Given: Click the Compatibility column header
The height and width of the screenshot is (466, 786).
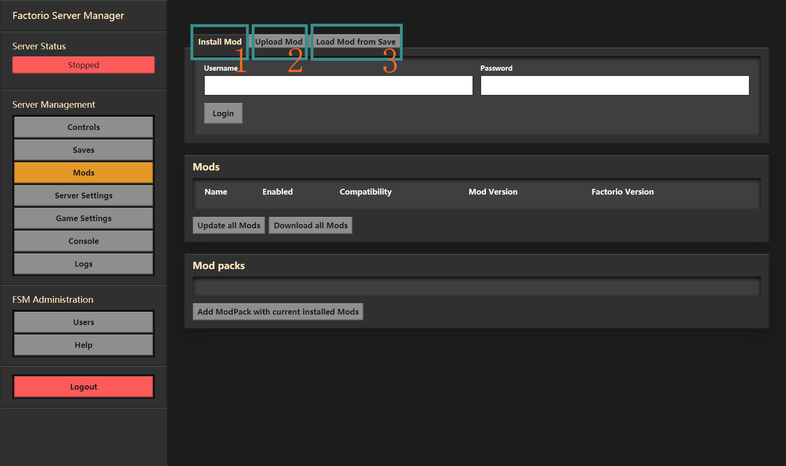Looking at the screenshot, I should 366,192.
